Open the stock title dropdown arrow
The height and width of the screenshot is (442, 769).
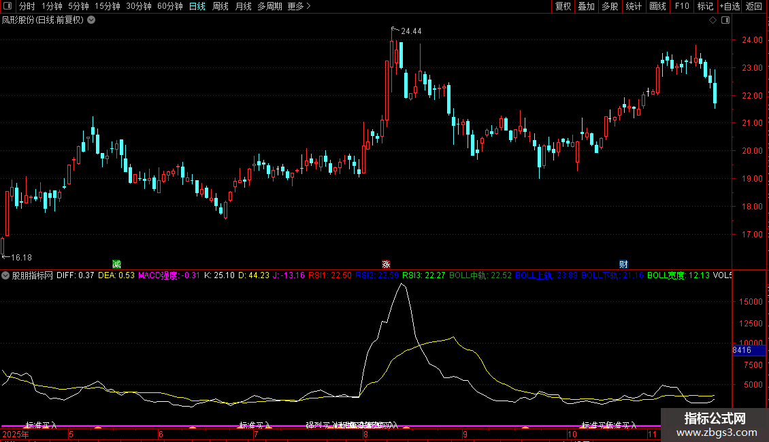click(x=91, y=20)
